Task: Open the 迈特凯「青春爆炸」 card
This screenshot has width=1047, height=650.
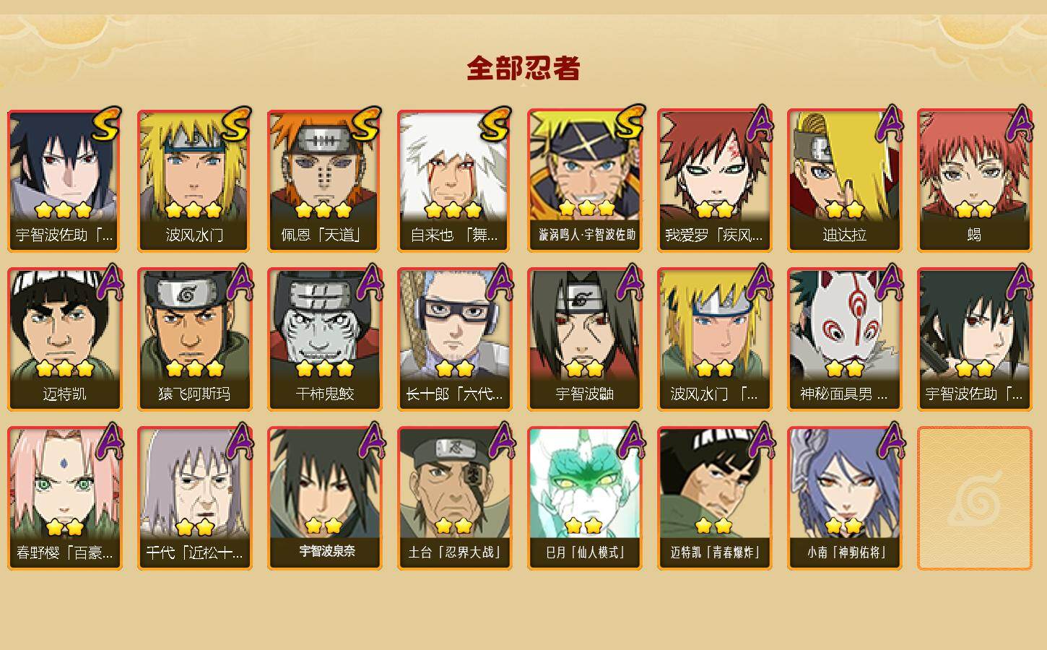Action: click(x=714, y=498)
